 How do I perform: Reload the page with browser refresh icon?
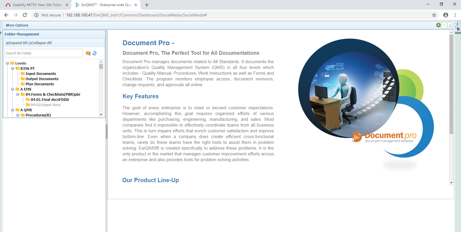pos(25,15)
